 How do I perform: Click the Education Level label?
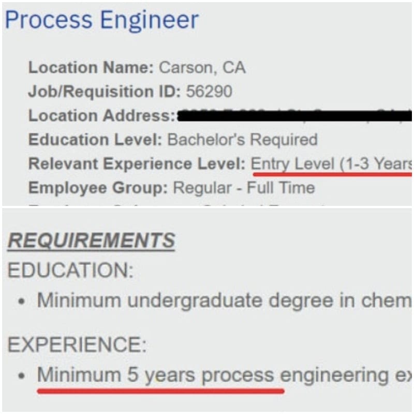[x=95, y=139]
